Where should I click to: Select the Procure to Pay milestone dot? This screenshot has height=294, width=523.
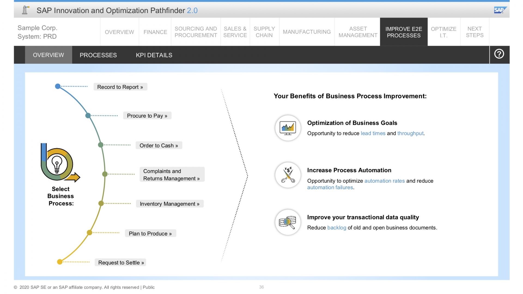tap(88, 115)
